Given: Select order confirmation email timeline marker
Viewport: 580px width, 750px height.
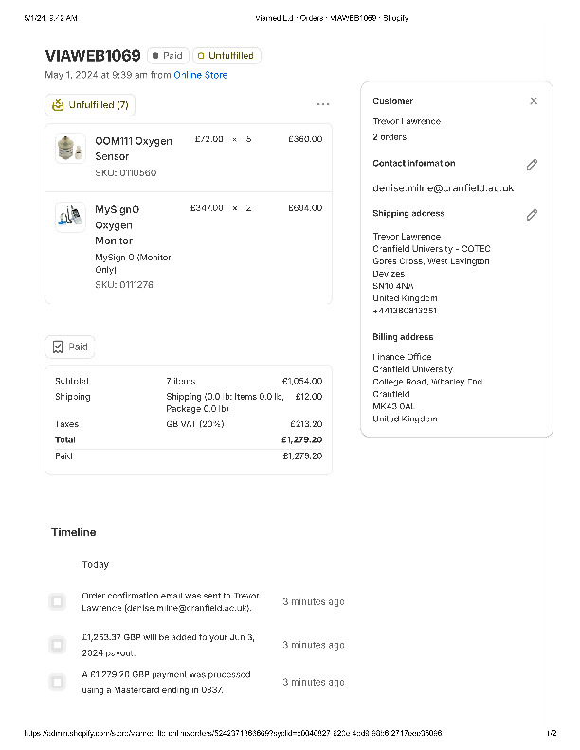Looking at the screenshot, I should [57, 602].
